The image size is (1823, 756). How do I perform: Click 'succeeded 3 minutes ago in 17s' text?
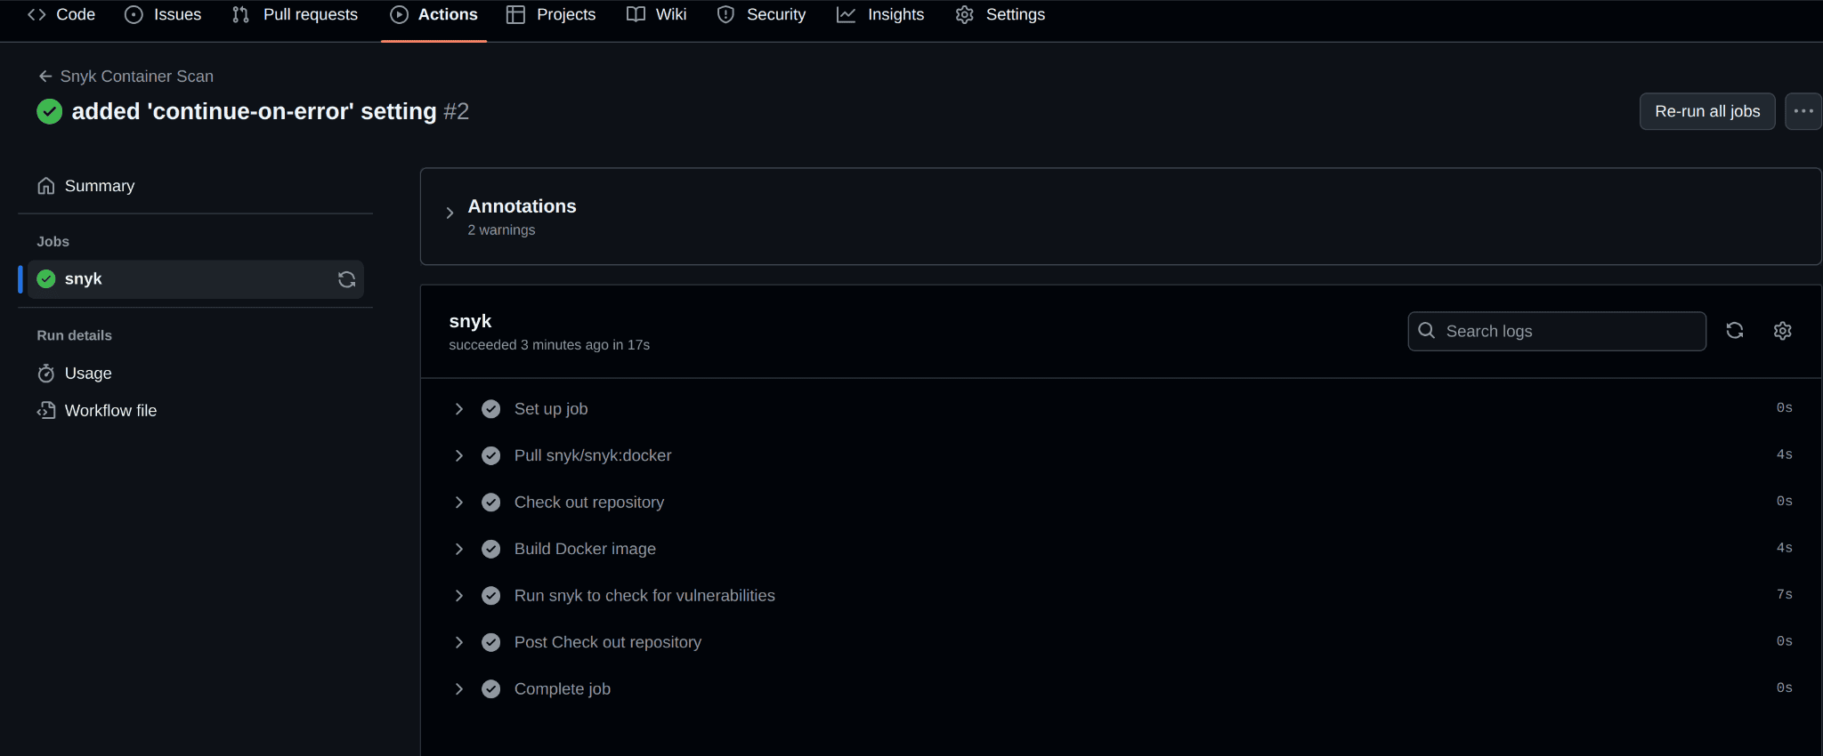[549, 345]
